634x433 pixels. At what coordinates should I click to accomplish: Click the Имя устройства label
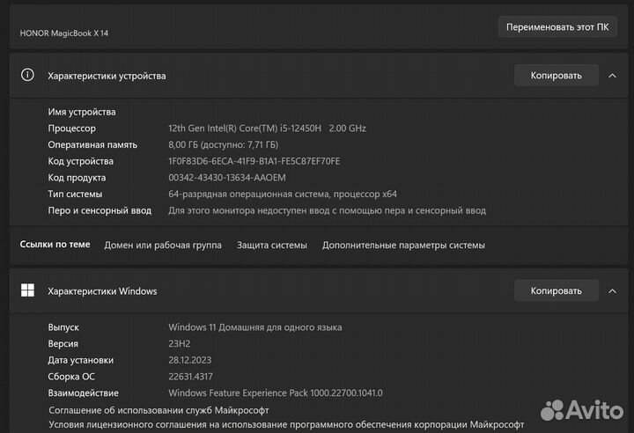pyautogui.click(x=82, y=112)
